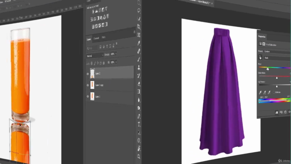Select the Healing Brush tool

(139, 51)
